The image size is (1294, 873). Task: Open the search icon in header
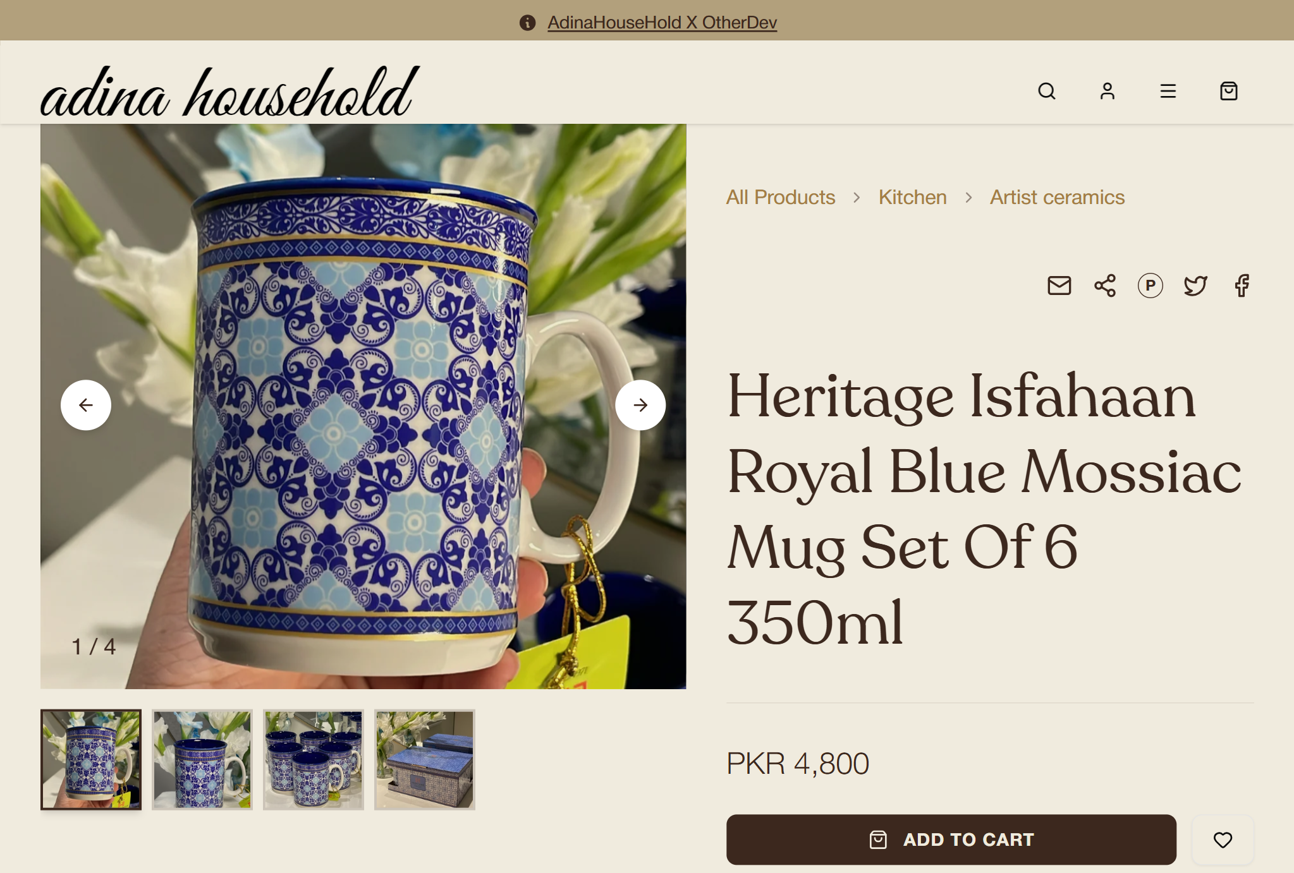click(1046, 92)
